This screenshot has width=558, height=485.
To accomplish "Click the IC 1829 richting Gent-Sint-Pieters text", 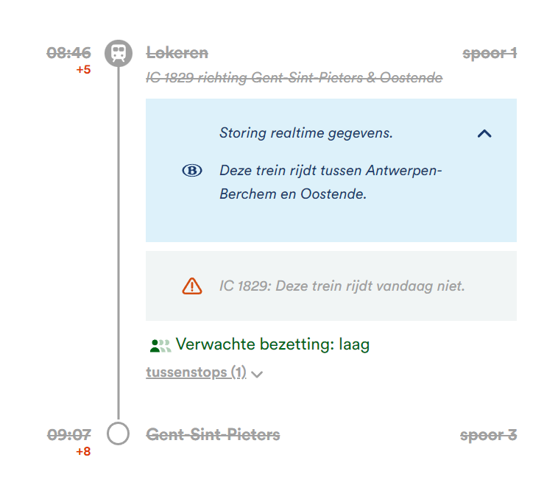I will (294, 77).
